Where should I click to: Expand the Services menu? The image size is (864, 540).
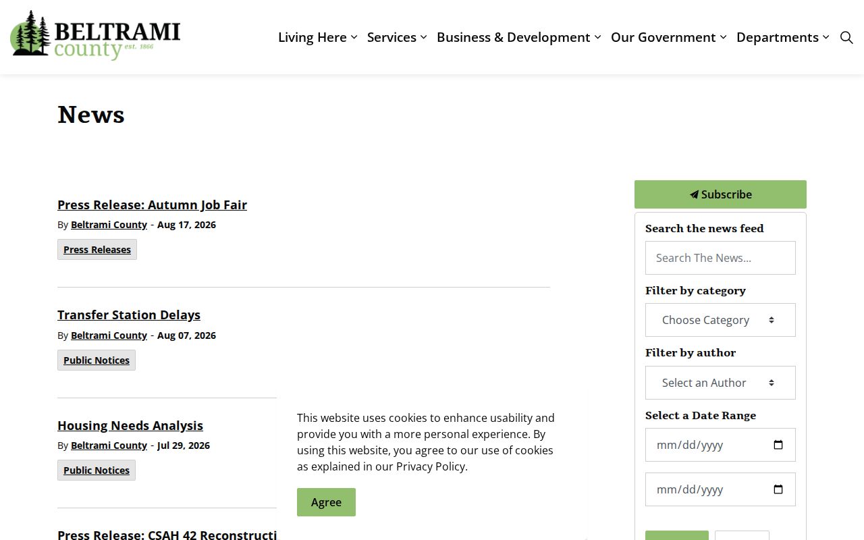[397, 37]
